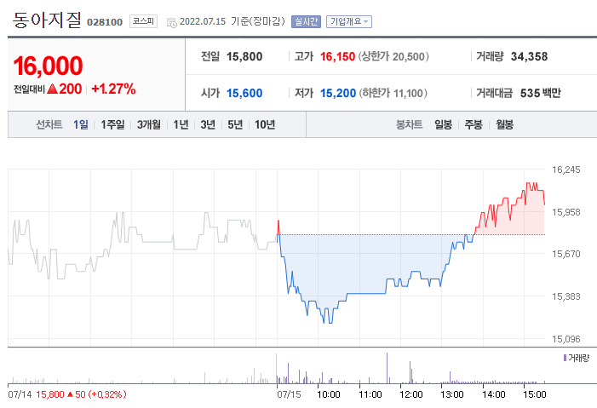Image resolution: width=597 pixels, height=408 pixels.
Task: Click the 07/14 close summary 15,800 ▲50
Action: (81, 394)
